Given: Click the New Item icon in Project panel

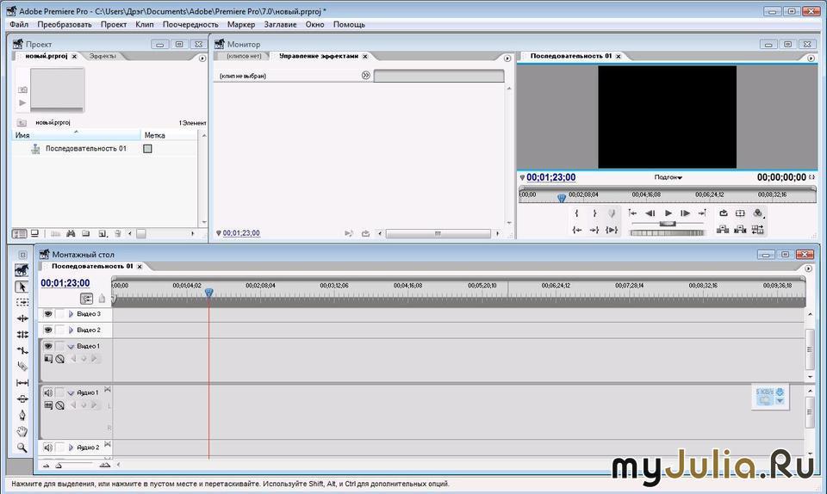Looking at the screenshot, I should 103,233.
